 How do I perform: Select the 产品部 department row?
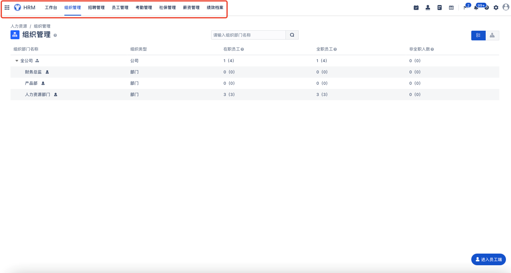tap(255, 83)
